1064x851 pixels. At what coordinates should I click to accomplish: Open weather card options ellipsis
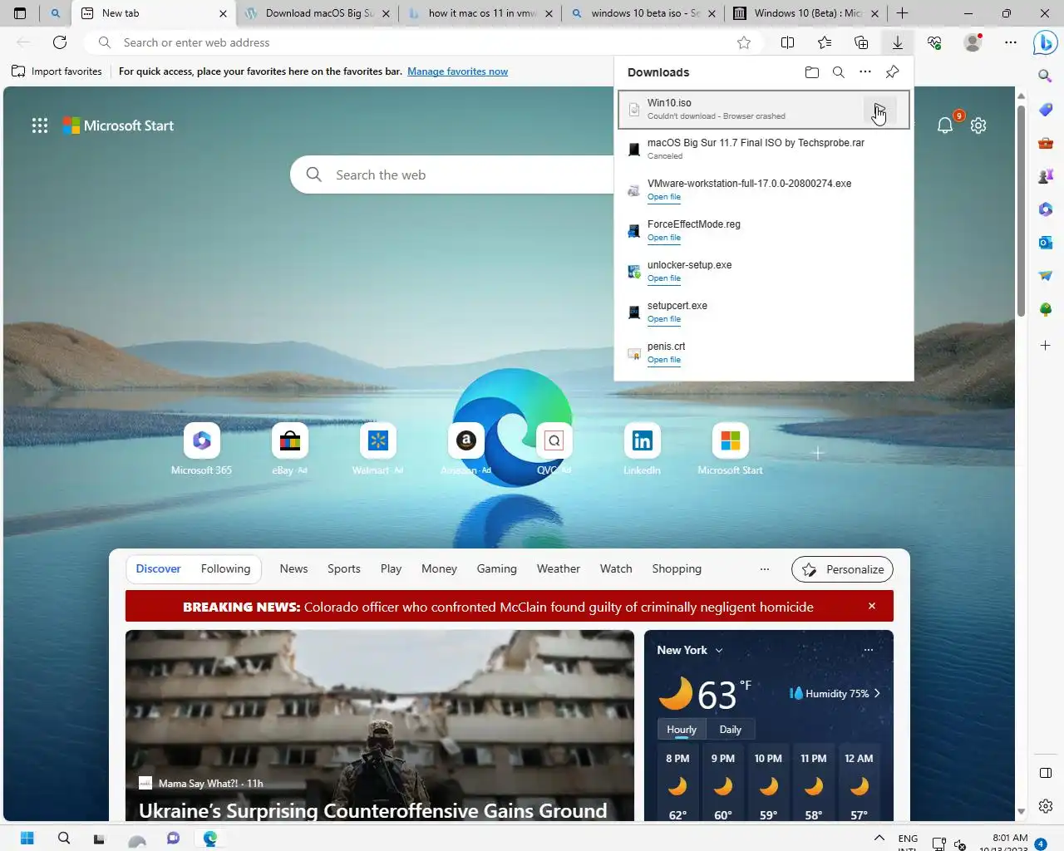[x=869, y=650]
